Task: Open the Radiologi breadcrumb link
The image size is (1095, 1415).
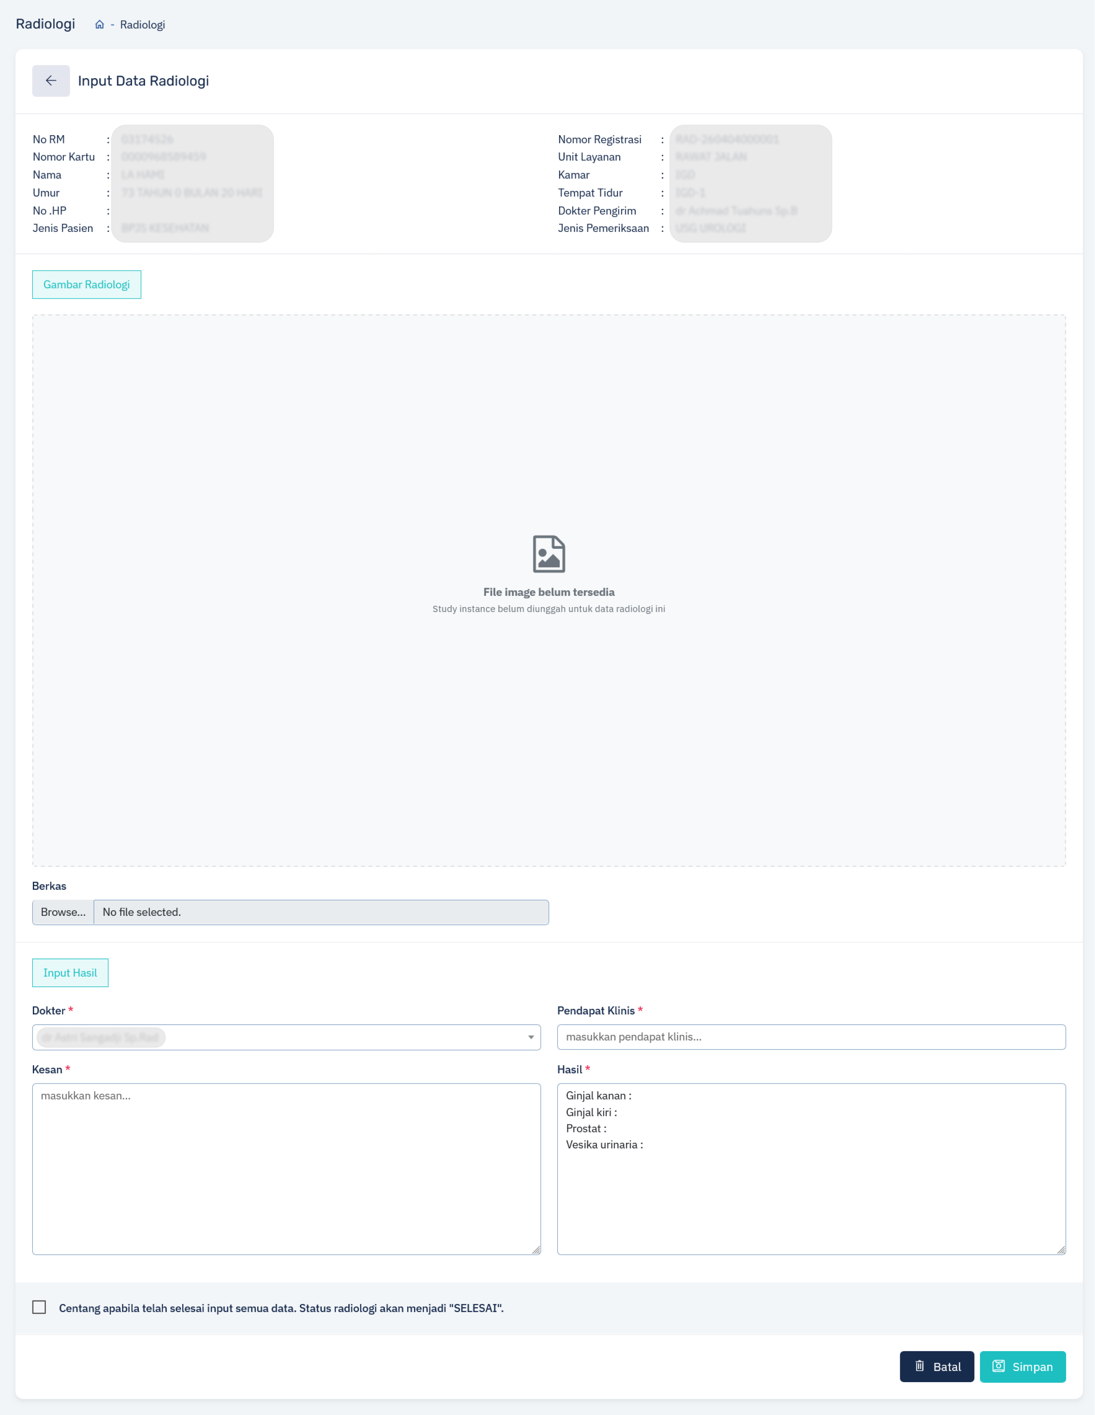Action: 143,25
